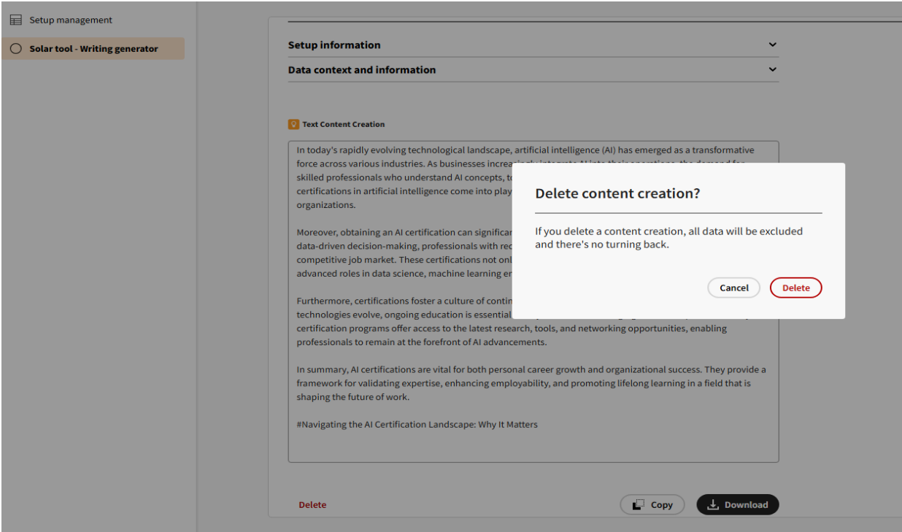Viewport: 902px width, 532px height.
Task: Collapse the Data context and information chevron
Action: [x=772, y=69]
